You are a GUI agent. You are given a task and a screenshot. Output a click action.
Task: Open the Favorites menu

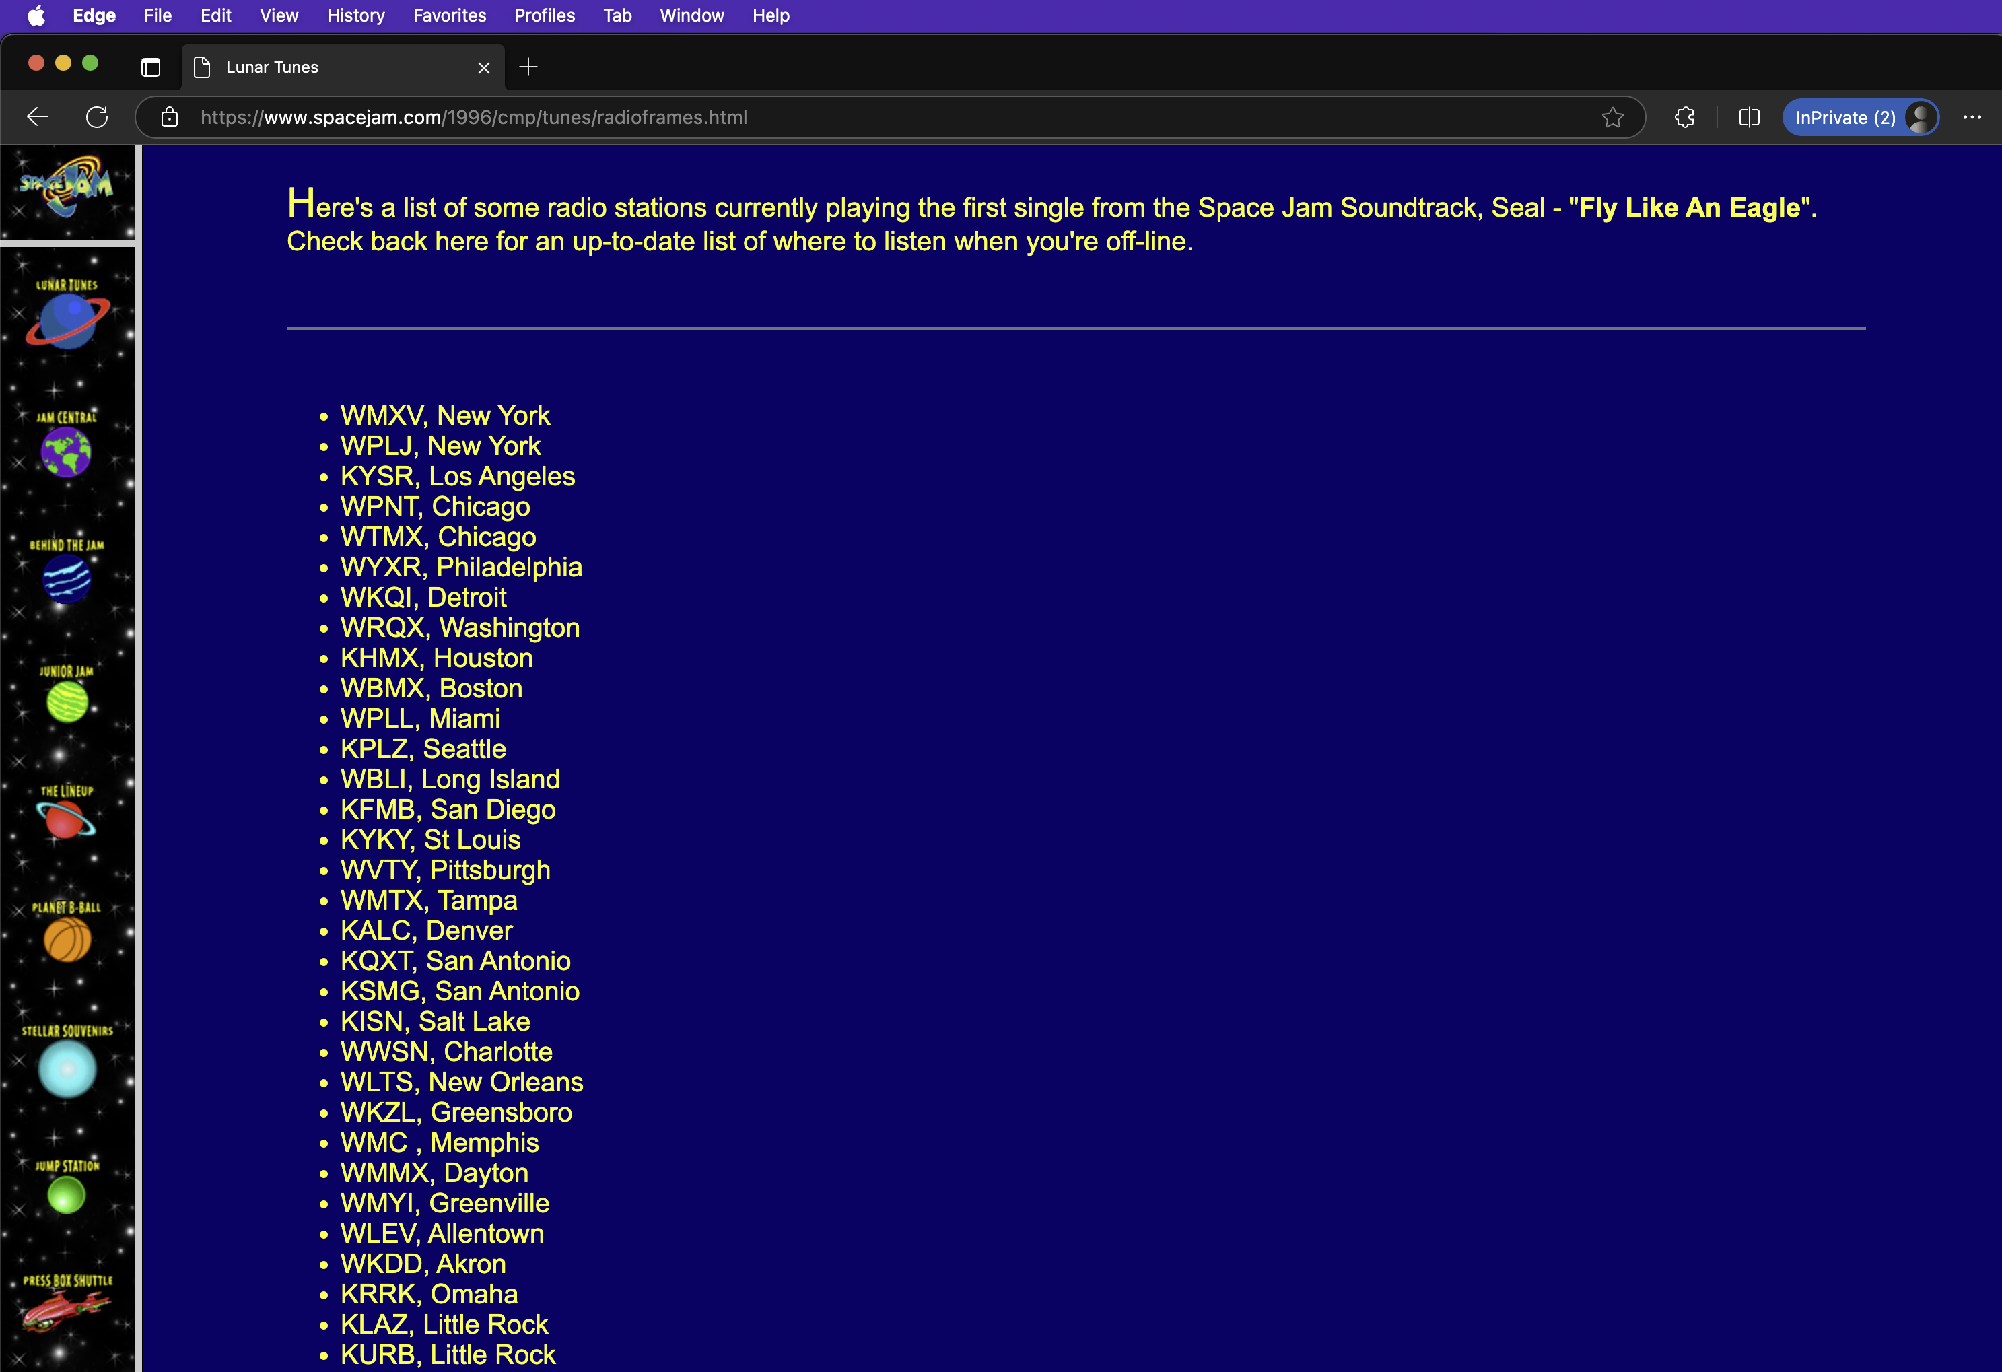[x=450, y=15]
